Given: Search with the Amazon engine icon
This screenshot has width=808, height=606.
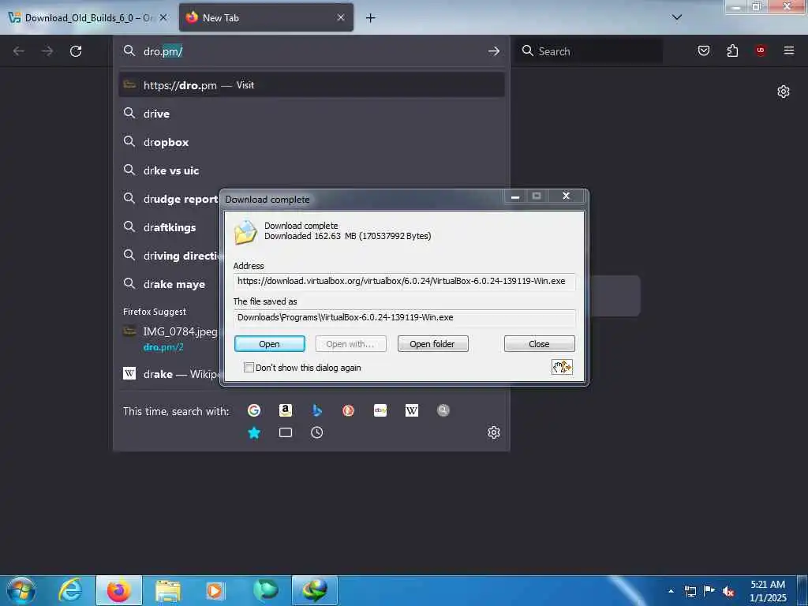Looking at the screenshot, I should point(286,410).
